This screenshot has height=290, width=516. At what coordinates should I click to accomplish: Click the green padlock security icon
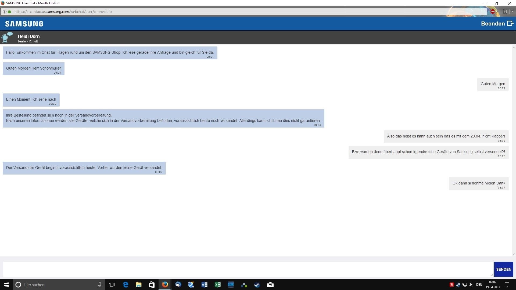(x=9, y=12)
